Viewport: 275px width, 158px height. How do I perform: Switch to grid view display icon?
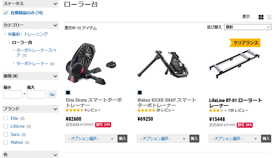[x=261, y=17]
